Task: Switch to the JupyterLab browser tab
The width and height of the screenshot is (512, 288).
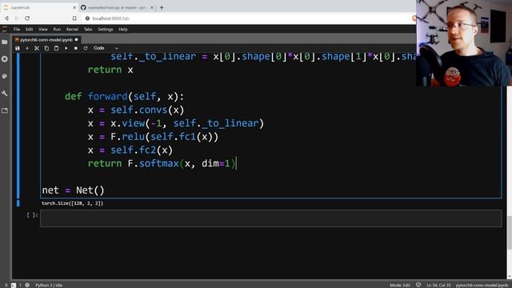Action: point(38,7)
